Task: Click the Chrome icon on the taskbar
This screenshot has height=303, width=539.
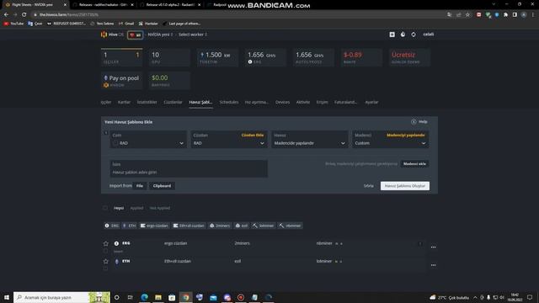Action: tap(185, 297)
